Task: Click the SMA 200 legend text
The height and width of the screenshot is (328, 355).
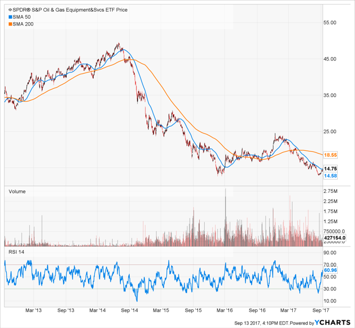Action: 23,24
